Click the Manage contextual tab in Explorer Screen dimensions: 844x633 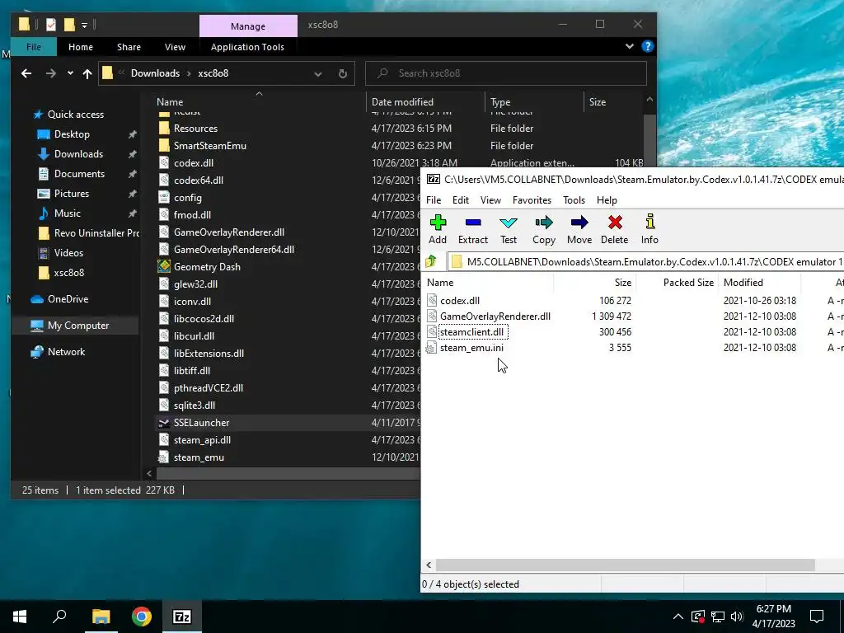click(248, 26)
